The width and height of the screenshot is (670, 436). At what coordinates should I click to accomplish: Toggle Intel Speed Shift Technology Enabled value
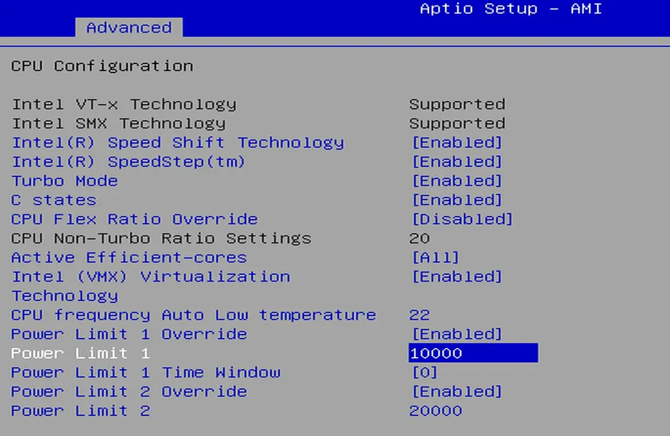pyautogui.click(x=456, y=143)
